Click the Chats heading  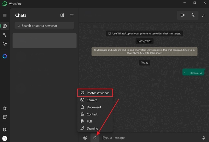click(21, 15)
